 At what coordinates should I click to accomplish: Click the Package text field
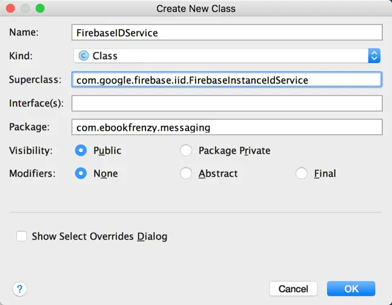point(227,127)
